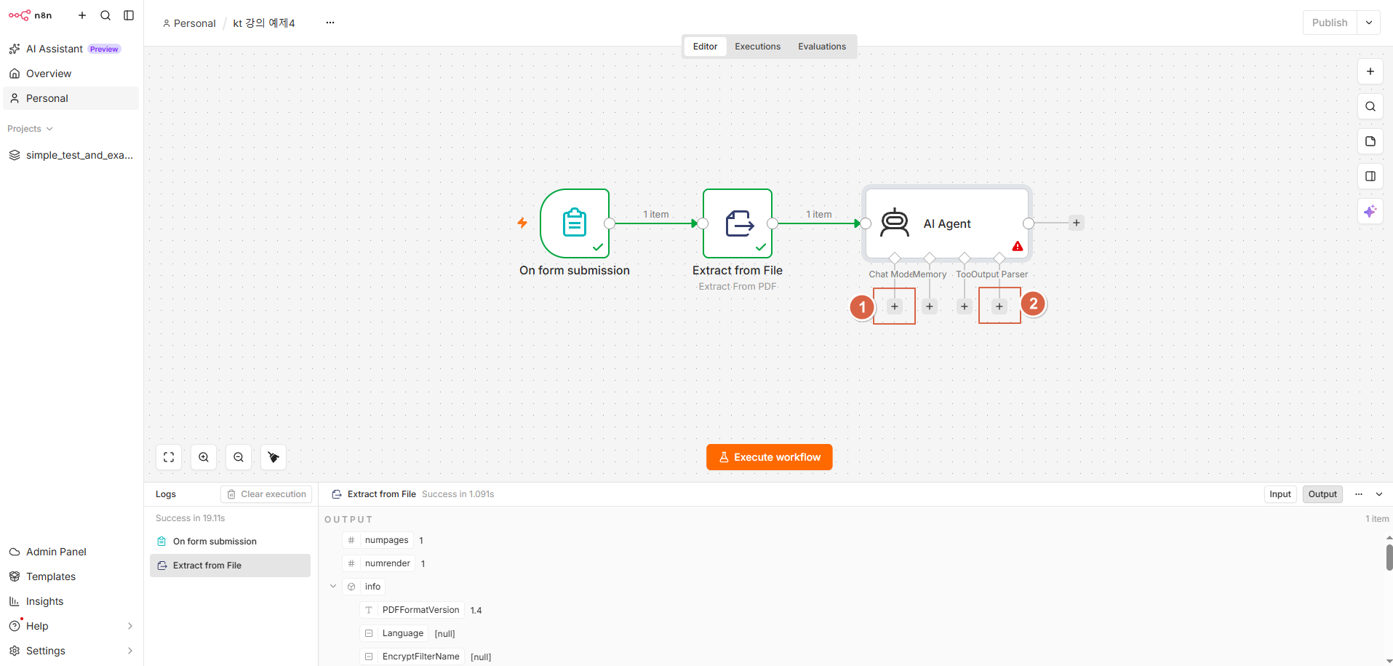The image size is (1393, 666).
Task: Click the n8n logo in the sidebar
Action: point(31,15)
